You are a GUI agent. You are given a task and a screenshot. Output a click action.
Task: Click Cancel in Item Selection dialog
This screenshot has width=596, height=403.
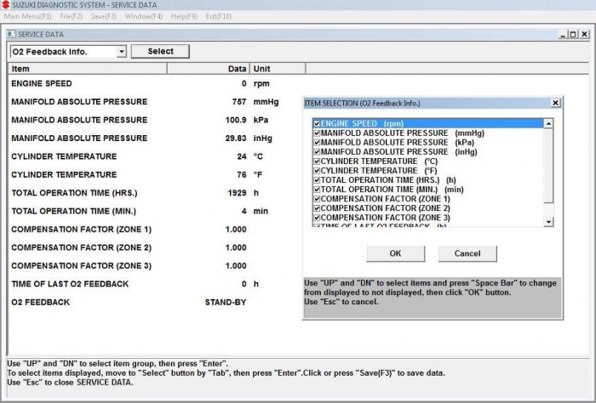(467, 253)
